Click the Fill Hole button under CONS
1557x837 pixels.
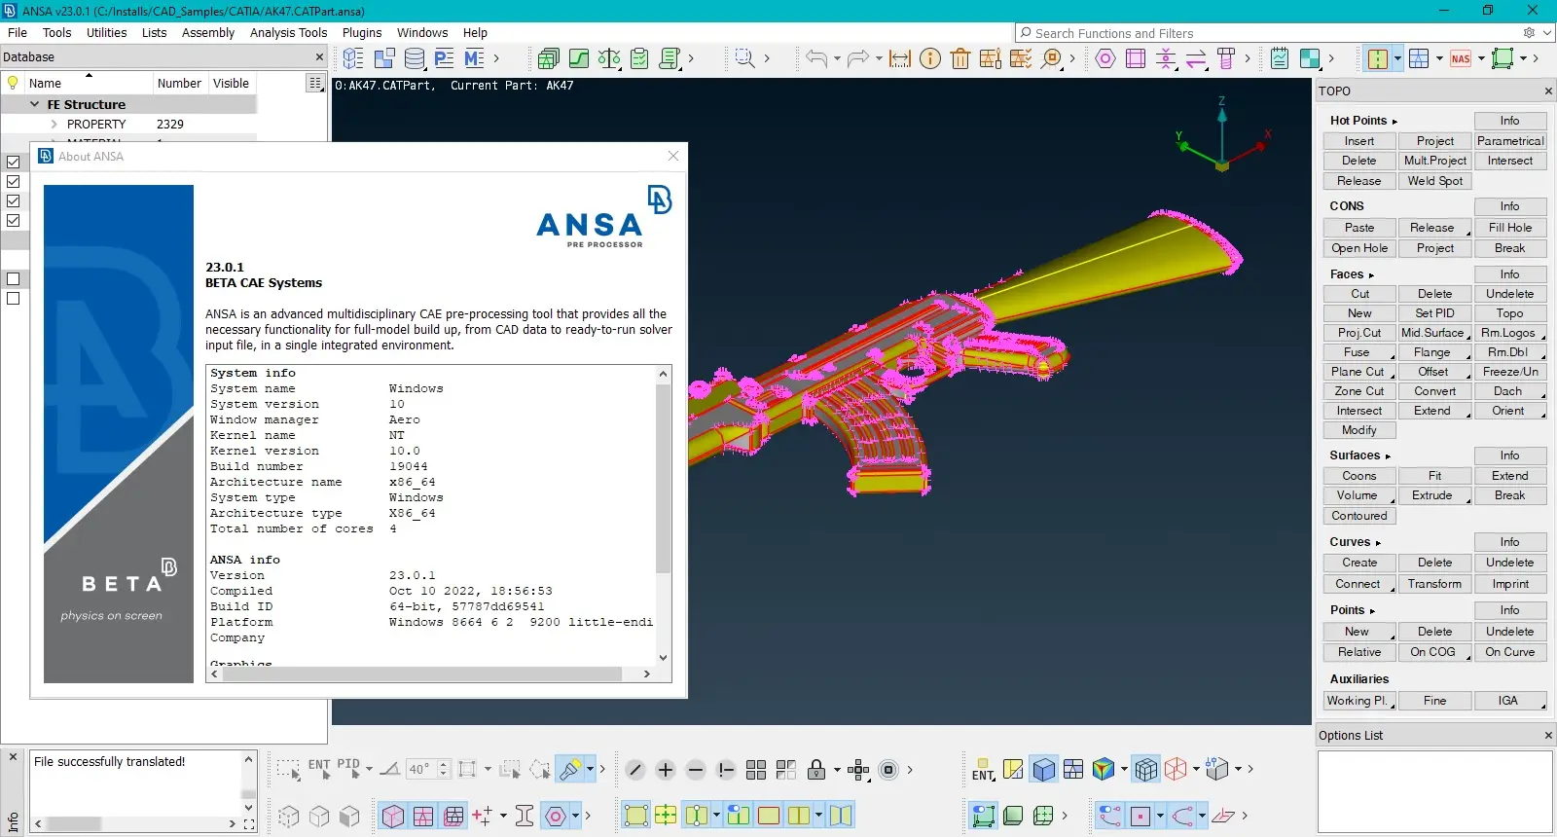[1509, 228]
